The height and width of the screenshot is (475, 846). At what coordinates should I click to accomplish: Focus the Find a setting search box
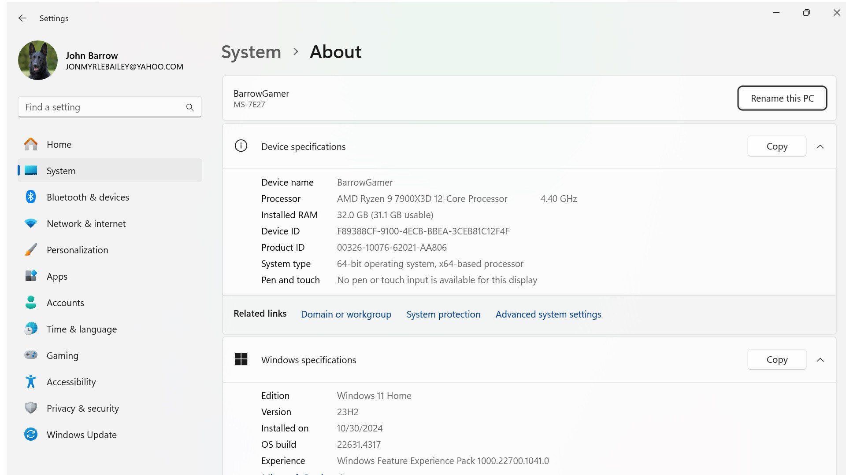[x=110, y=107]
